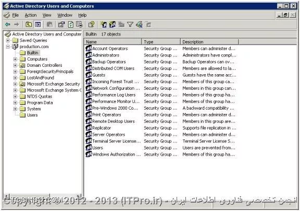
Task: Restore the inner MMC child window
Action: 285,15
